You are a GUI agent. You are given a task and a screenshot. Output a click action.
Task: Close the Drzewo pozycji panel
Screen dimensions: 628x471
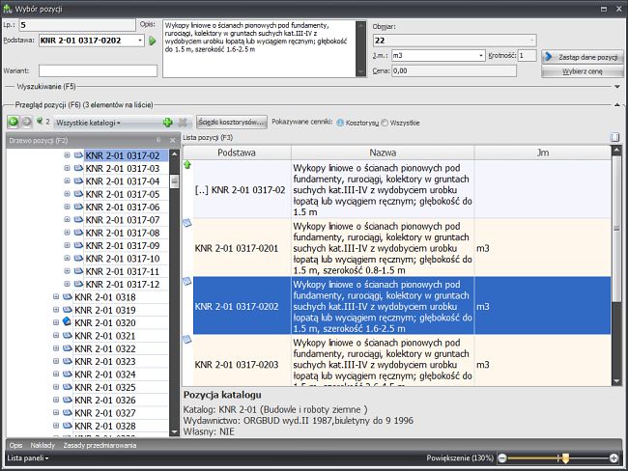coord(172,141)
